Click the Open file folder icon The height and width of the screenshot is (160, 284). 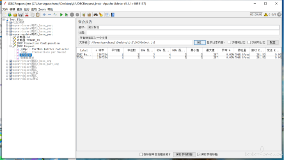pos(15,15)
